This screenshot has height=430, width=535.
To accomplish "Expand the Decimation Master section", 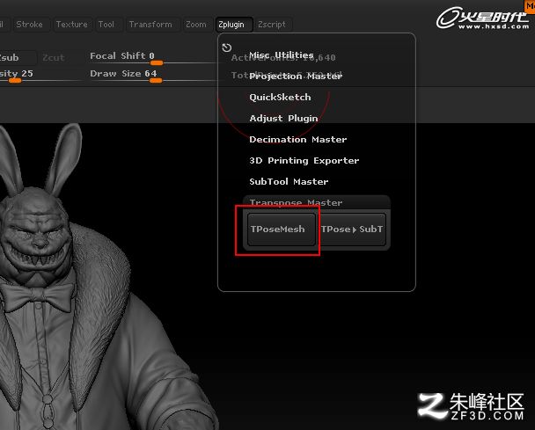I will pyautogui.click(x=298, y=140).
